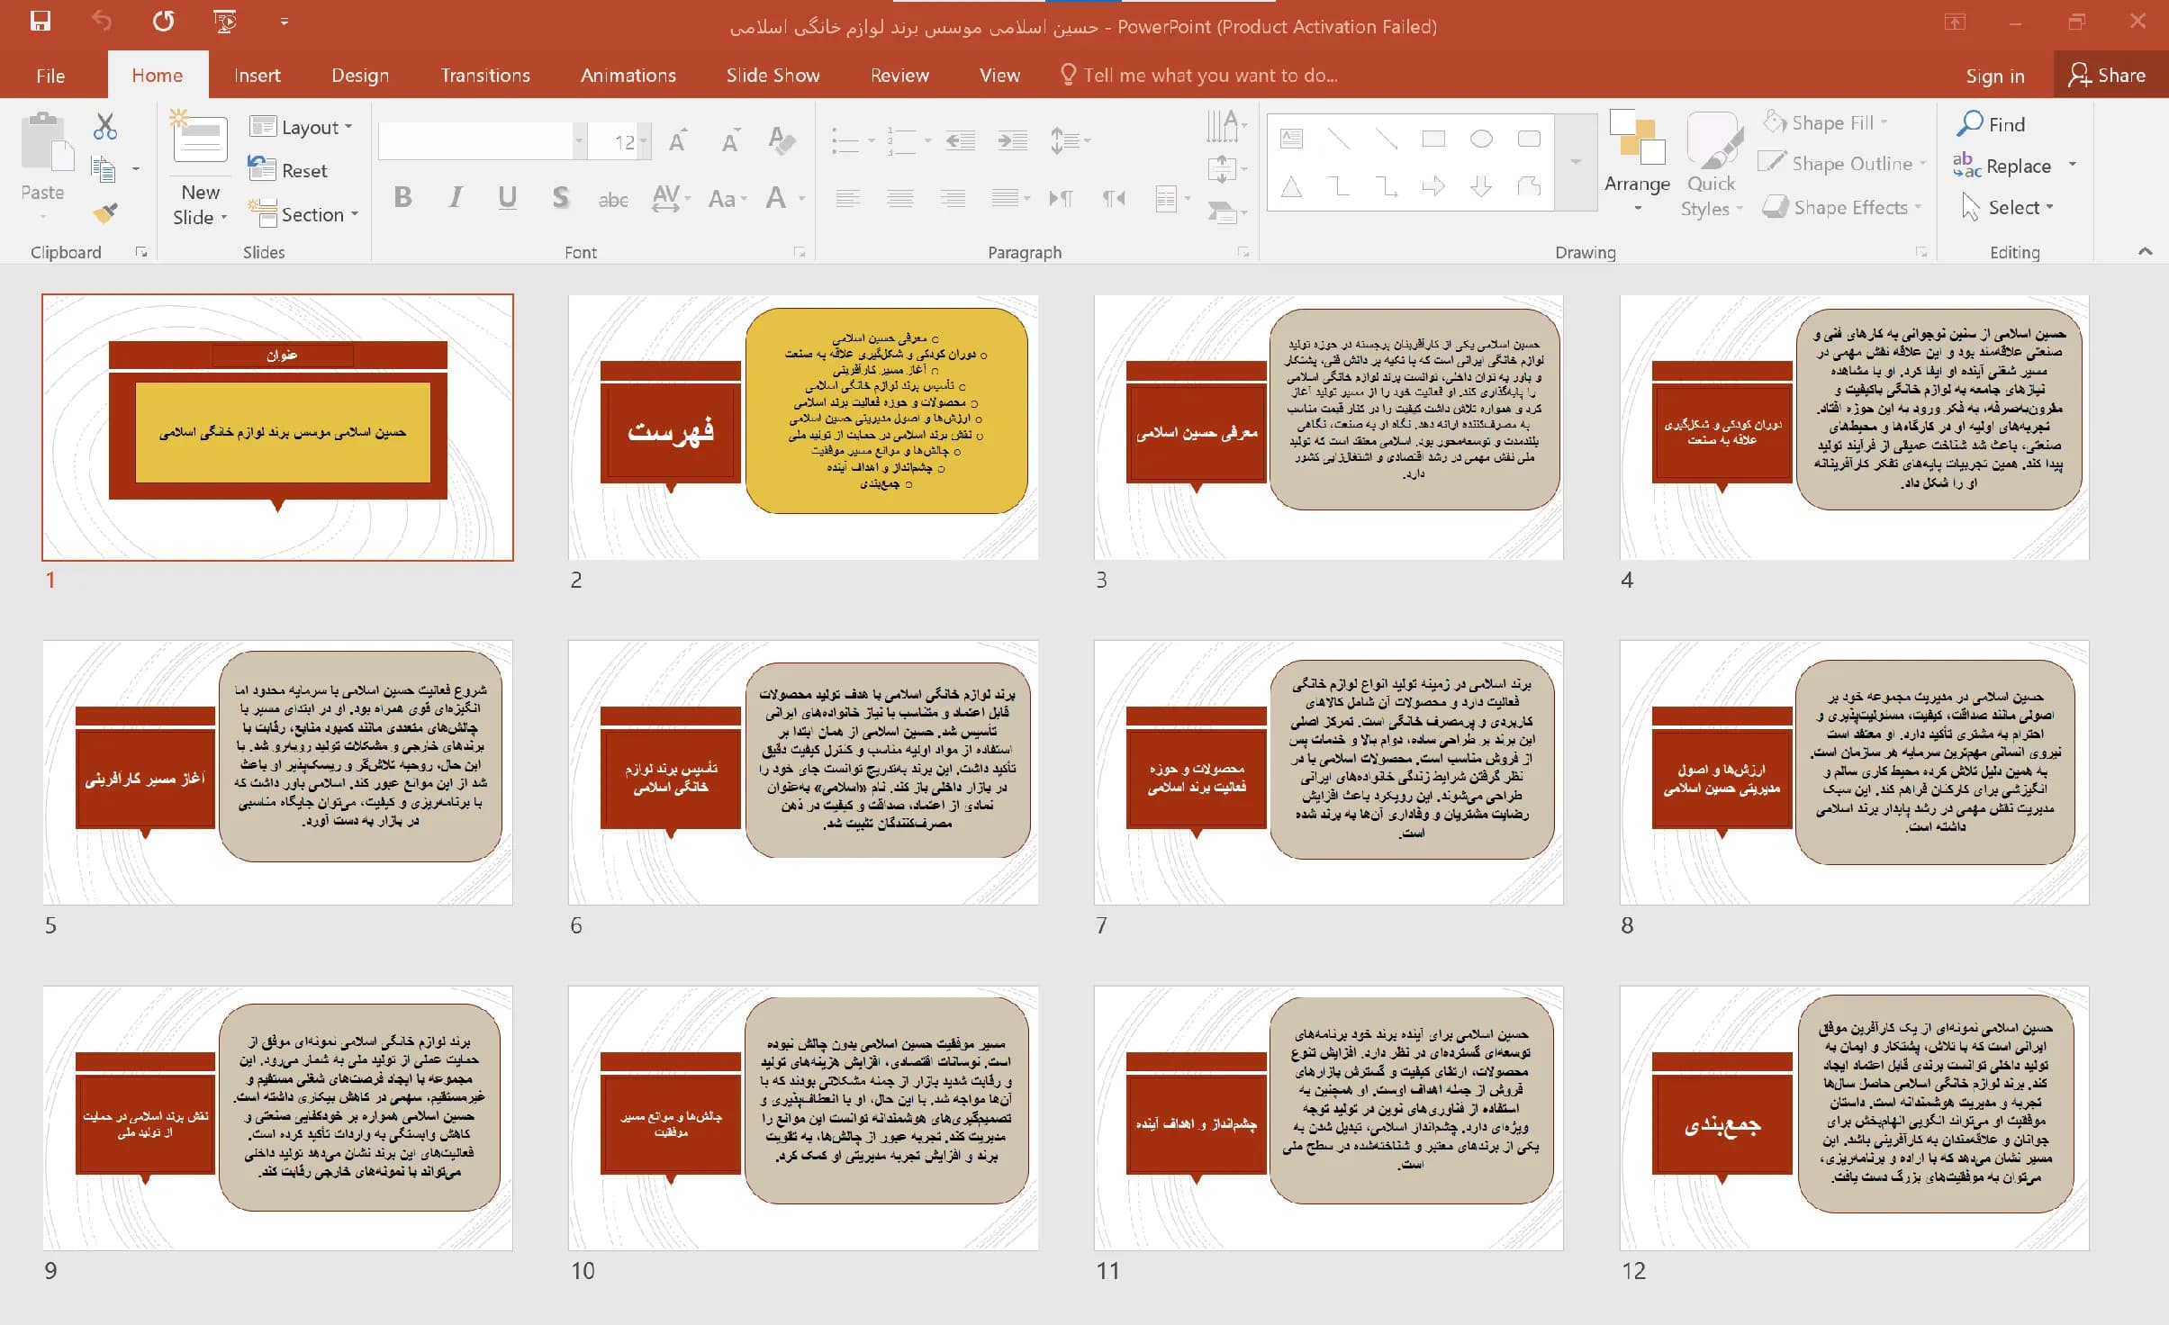
Task: Click the Save icon in the title bar
Action: point(41,22)
